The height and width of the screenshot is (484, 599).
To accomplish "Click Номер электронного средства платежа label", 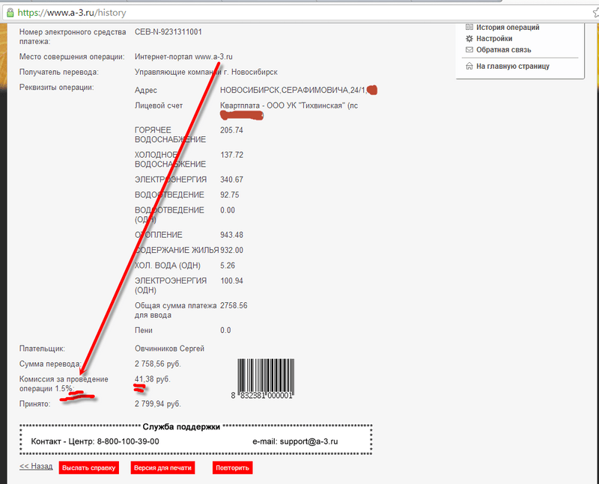I will pos(73,36).
